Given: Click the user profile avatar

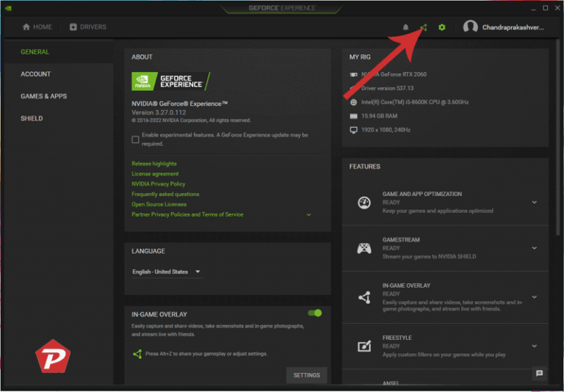Looking at the screenshot, I should coord(470,27).
